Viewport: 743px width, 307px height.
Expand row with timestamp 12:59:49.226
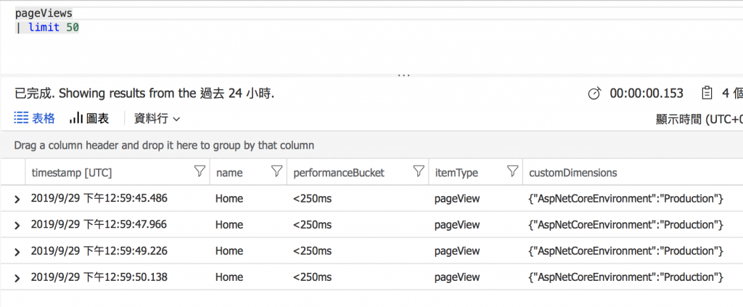tap(17, 251)
